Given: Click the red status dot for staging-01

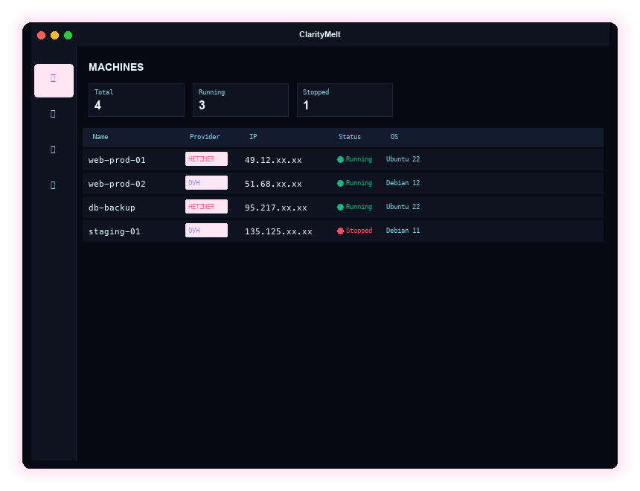Looking at the screenshot, I should pyautogui.click(x=340, y=231).
